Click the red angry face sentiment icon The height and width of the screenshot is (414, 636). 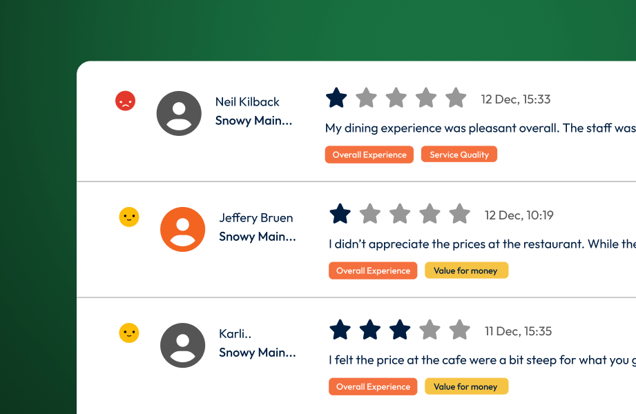coord(125,101)
